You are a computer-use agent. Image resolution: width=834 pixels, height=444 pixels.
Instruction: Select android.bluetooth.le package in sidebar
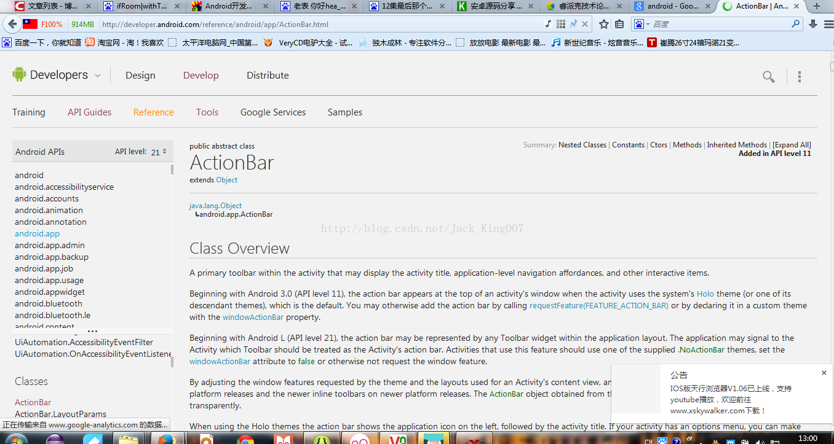point(52,315)
